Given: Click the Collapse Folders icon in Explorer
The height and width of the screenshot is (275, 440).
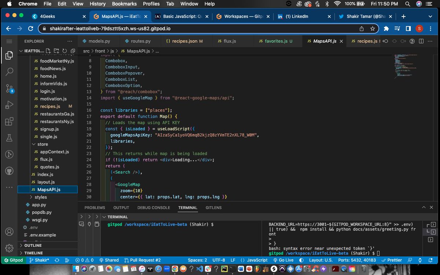Looking at the screenshot, I should [73, 51].
